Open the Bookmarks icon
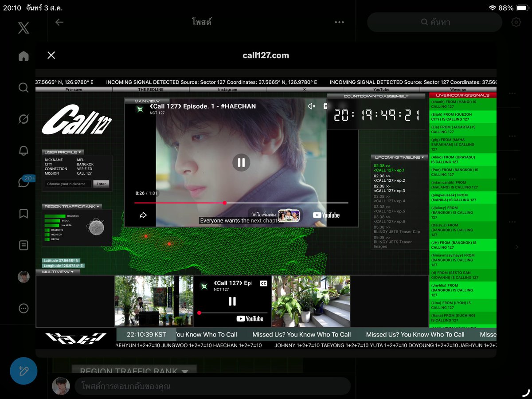Viewport: 532px width, 399px height. click(23, 214)
